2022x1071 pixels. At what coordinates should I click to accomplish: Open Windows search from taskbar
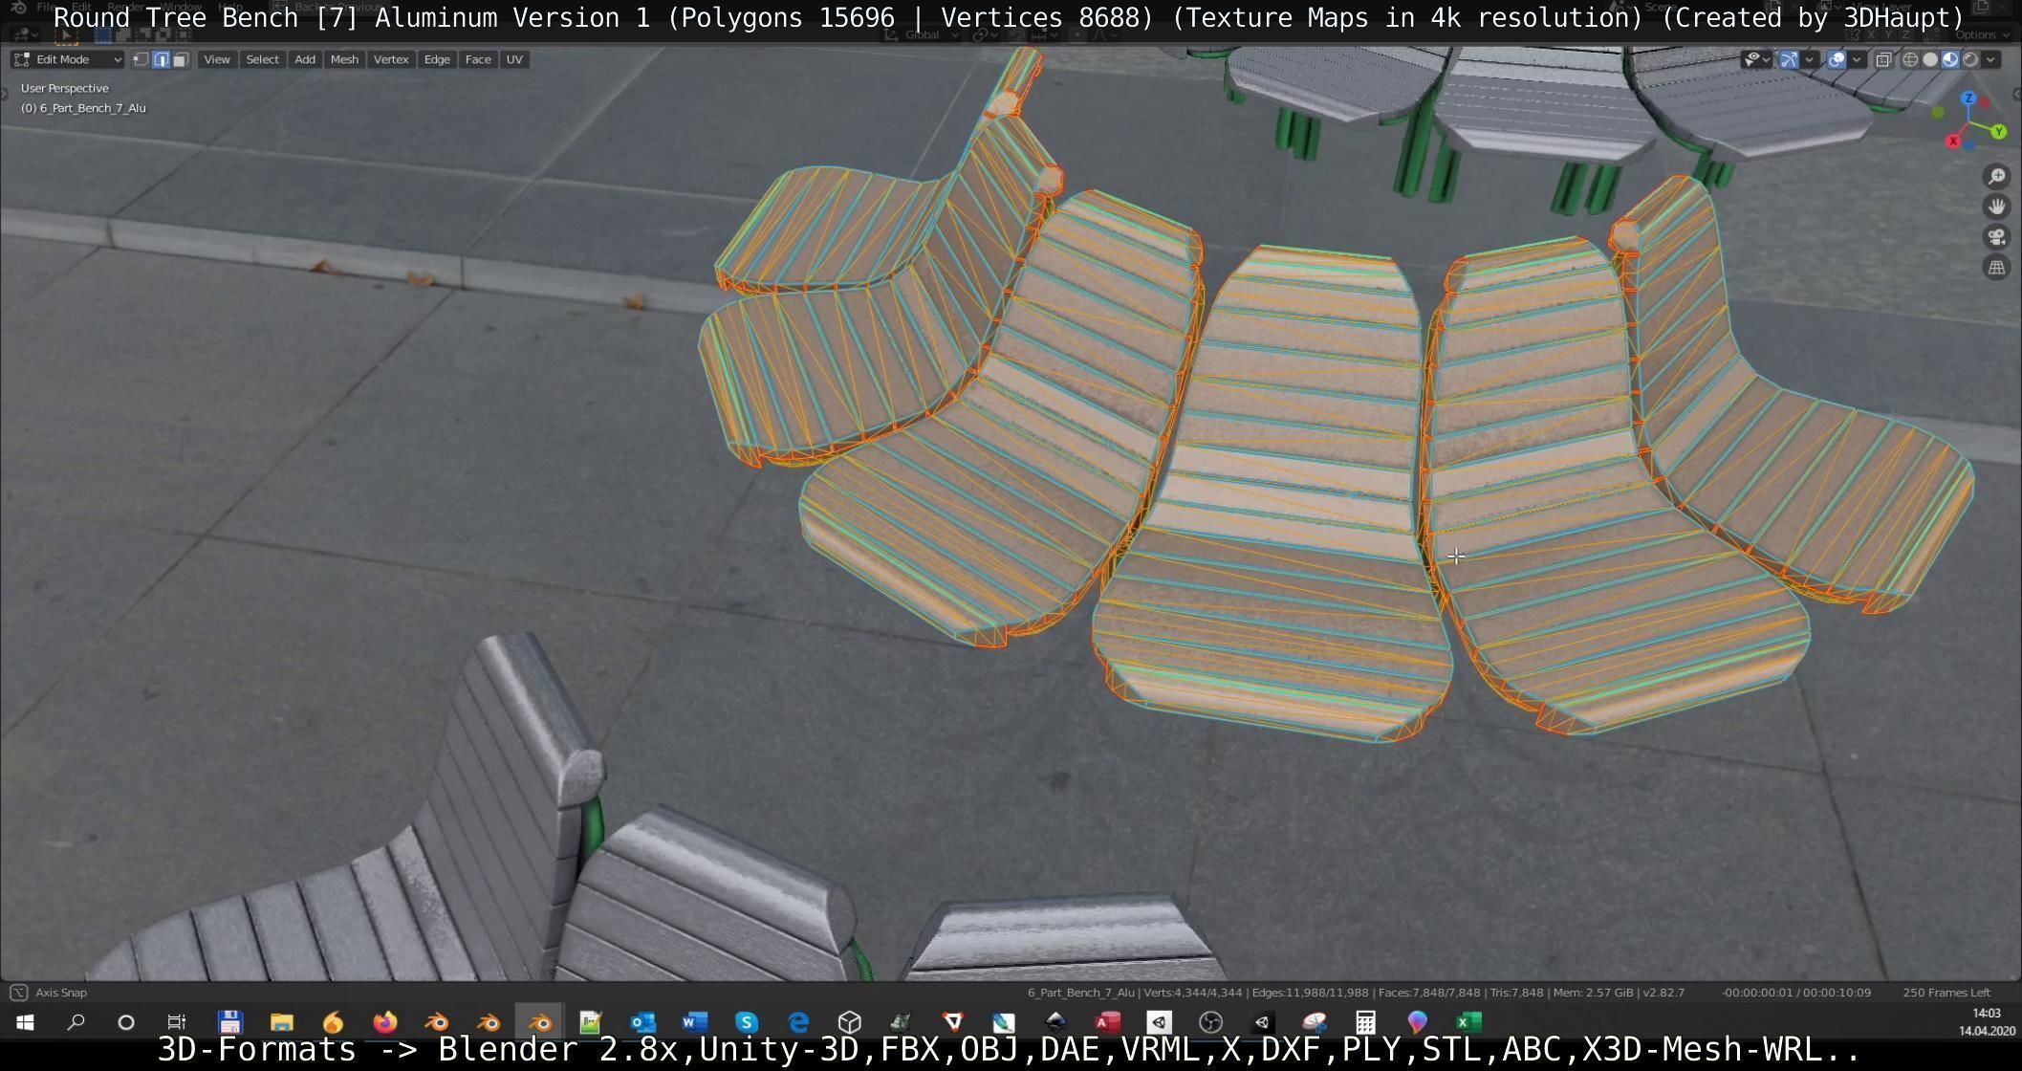click(76, 1022)
